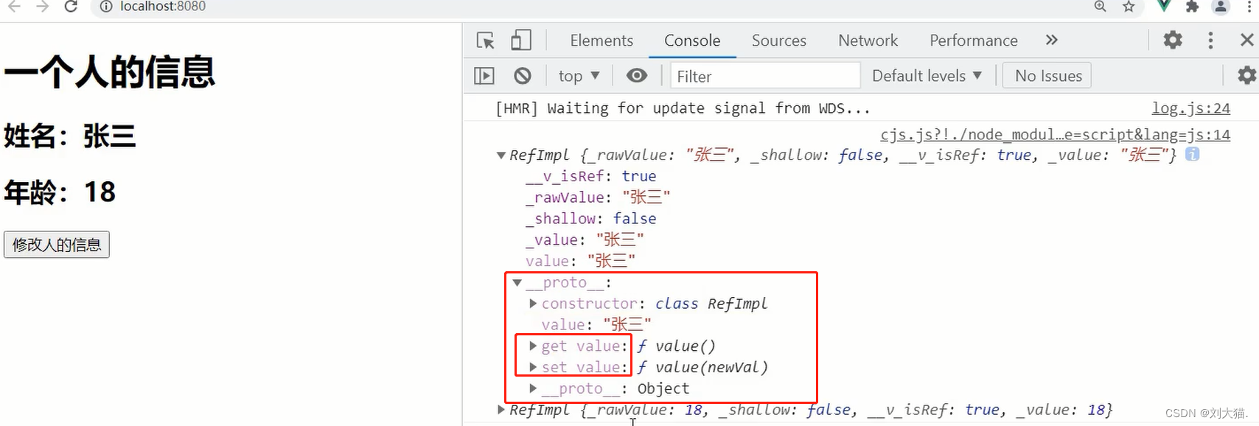Reload the localhost page
Image resolution: width=1259 pixels, height=426 pixels.
click(71, 7)
